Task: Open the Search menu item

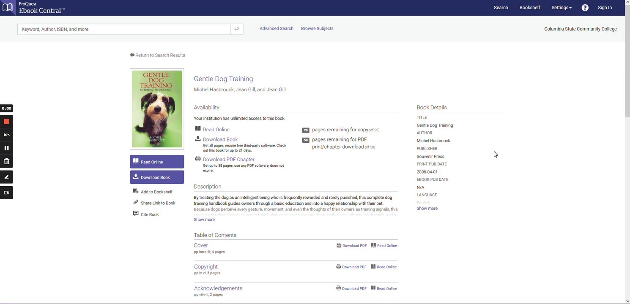Action: pos(501,8)
